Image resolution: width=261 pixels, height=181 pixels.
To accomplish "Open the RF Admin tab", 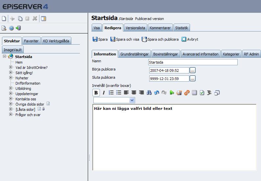I will (x=251, y=54).
